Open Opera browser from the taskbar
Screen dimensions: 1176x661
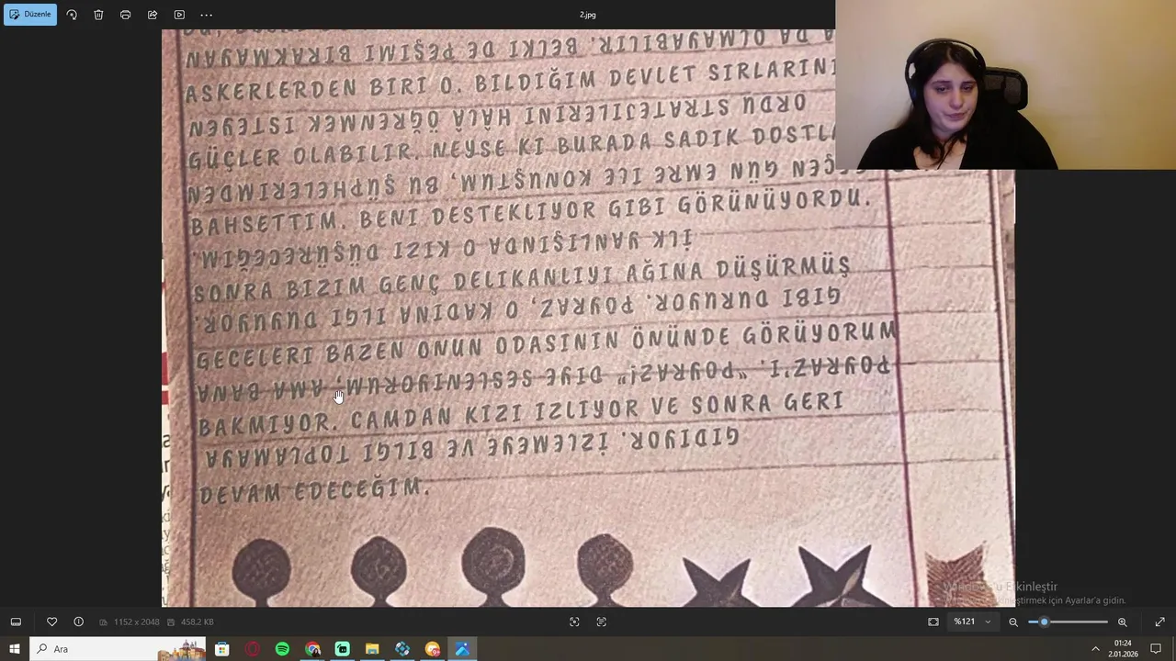(253, 649)
